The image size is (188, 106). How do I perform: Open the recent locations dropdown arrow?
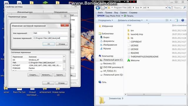[x=106, y=8]
